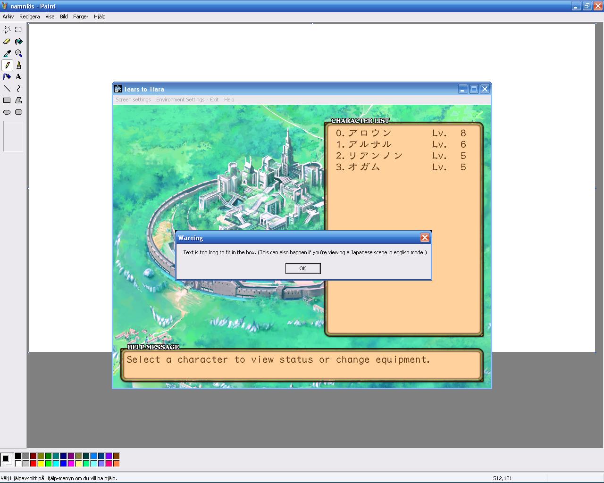Open the Arkiv menu
604x483 pixels.
(x=8, y=17)
